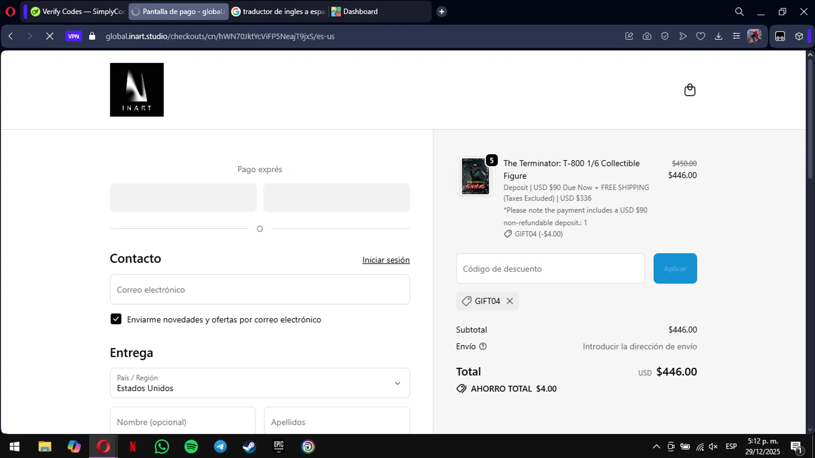The width and height of the screenshot is (815, 458).
Task: Open the Dashboard browser tab
Action: pyautogui.click(x=379, y=11)
